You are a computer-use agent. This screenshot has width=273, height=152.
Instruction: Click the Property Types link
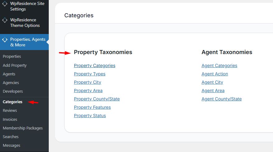pyautogui.click(x=89, y=74)
